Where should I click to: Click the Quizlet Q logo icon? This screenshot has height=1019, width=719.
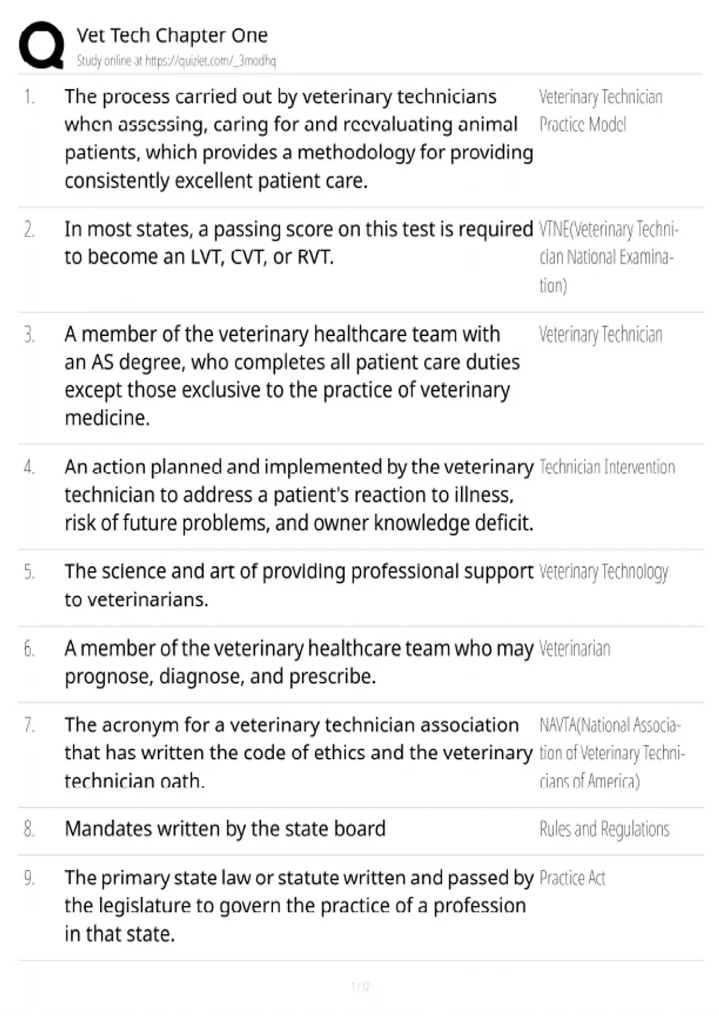(42, 46)
